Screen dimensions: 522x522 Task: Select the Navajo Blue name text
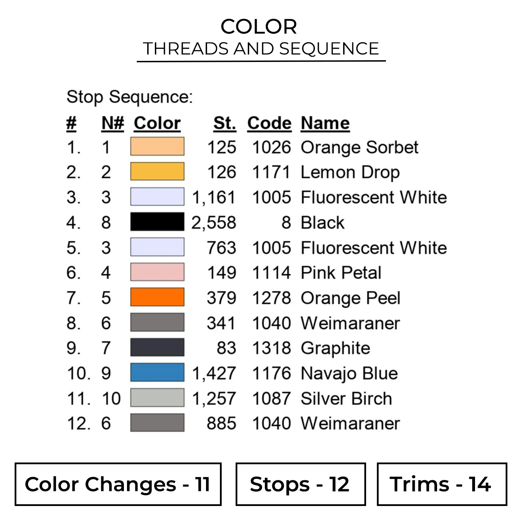click(x=349, y=373)
